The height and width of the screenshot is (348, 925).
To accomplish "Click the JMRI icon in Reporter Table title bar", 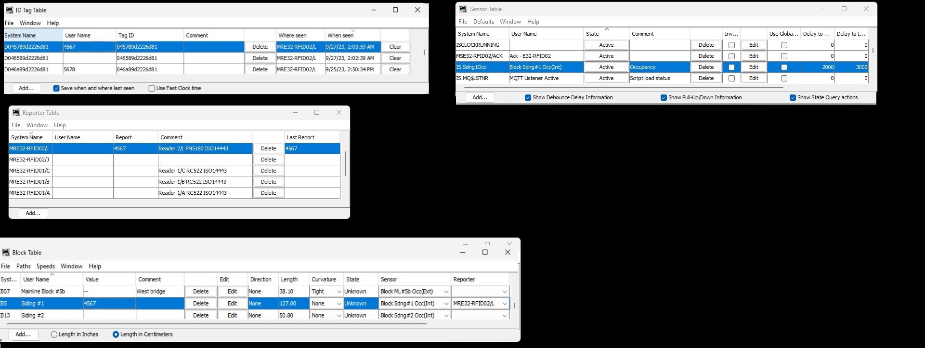I will [16, 113].
